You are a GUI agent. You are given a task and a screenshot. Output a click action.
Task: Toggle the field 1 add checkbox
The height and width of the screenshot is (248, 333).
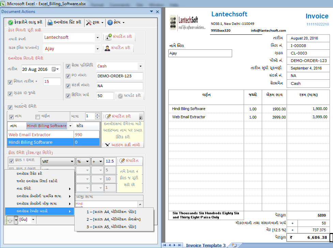pos(12,161)
